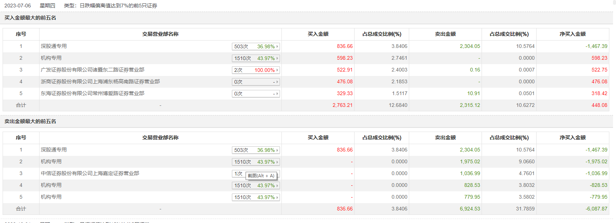Open 广发证券诸暨东二路证券营业部 link
The image size is (616, 223).
pos(92,70)
